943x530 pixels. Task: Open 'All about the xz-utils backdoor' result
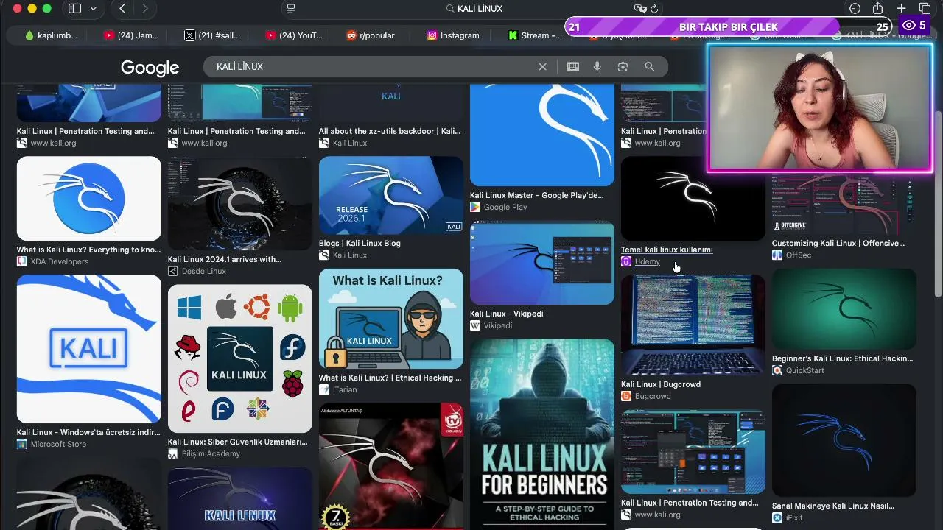(x=390, y=131)
